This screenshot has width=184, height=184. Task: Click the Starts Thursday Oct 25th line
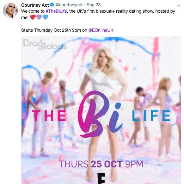click(x=67, y=30)
